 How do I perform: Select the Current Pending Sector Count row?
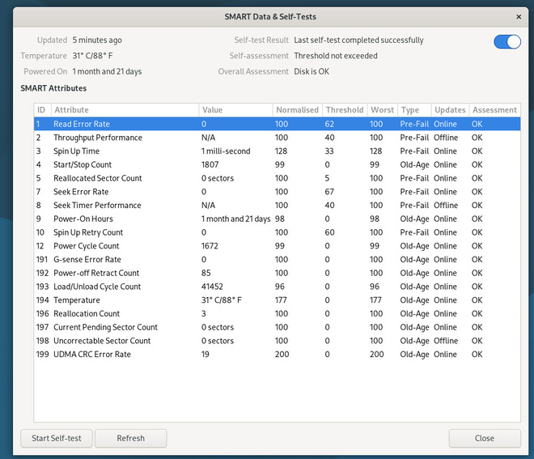[277, 327]
